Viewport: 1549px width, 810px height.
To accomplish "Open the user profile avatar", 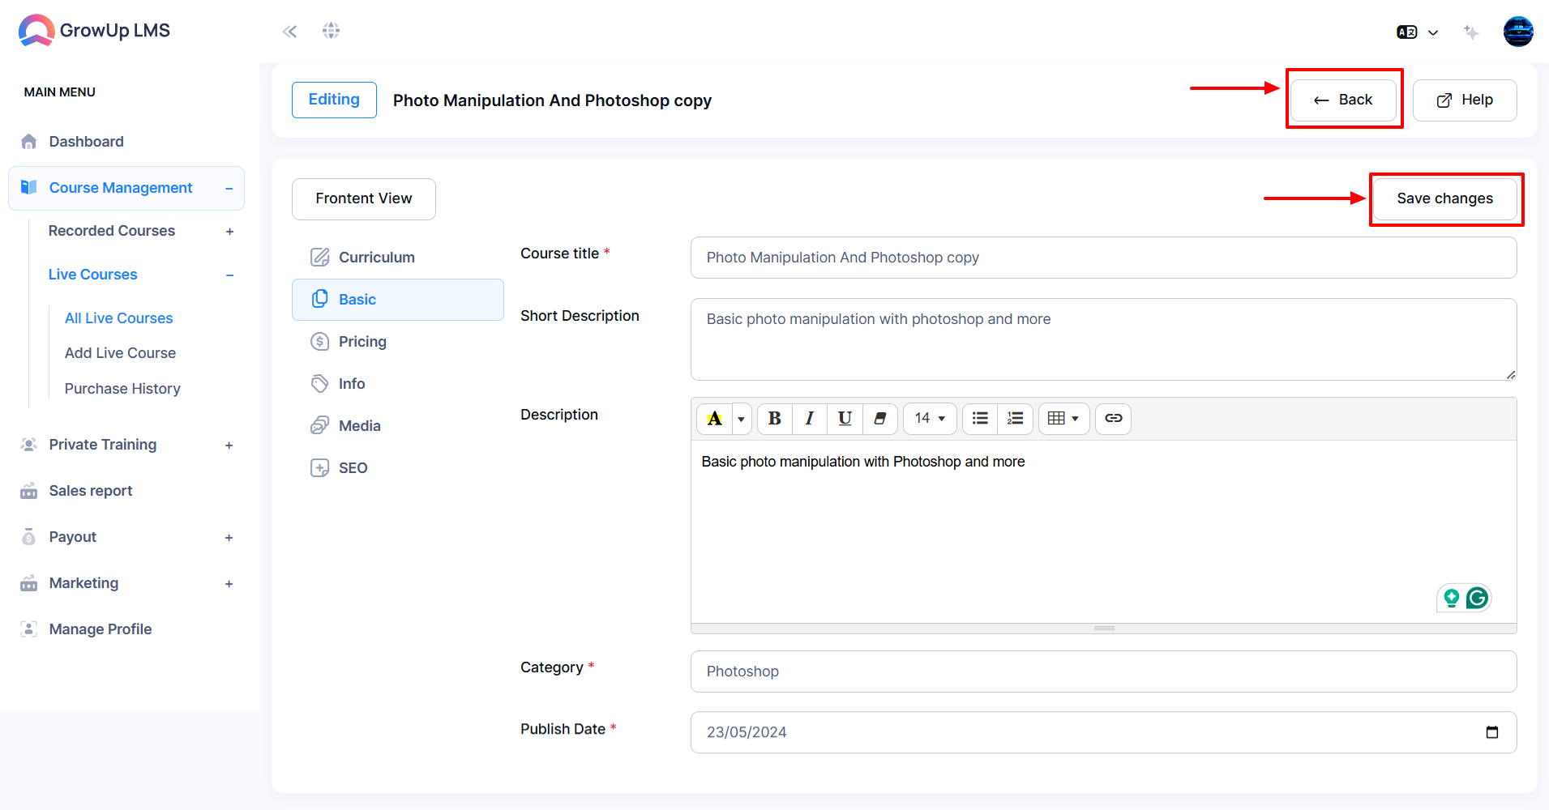I will tap(1518, 32).
